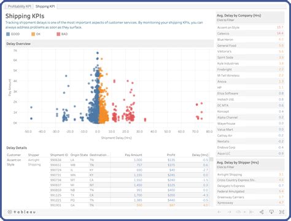Filter by Airtight Shipping in shipper list
The width and height of the screenshot is (291, 221).
pyautogui.click(x=250, y=174)
